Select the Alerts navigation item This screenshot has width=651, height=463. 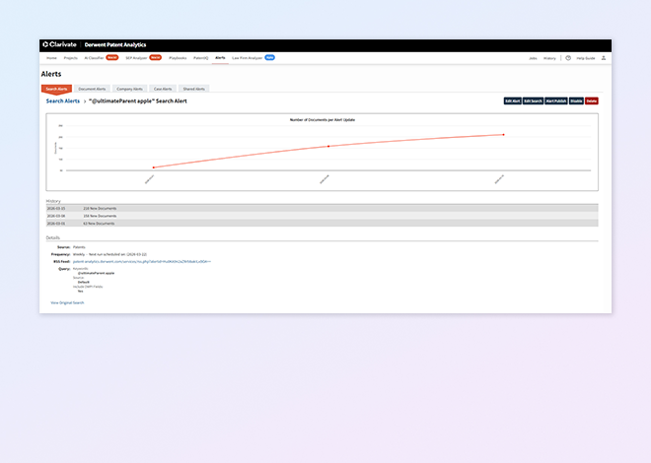click(x=220, y=58)
